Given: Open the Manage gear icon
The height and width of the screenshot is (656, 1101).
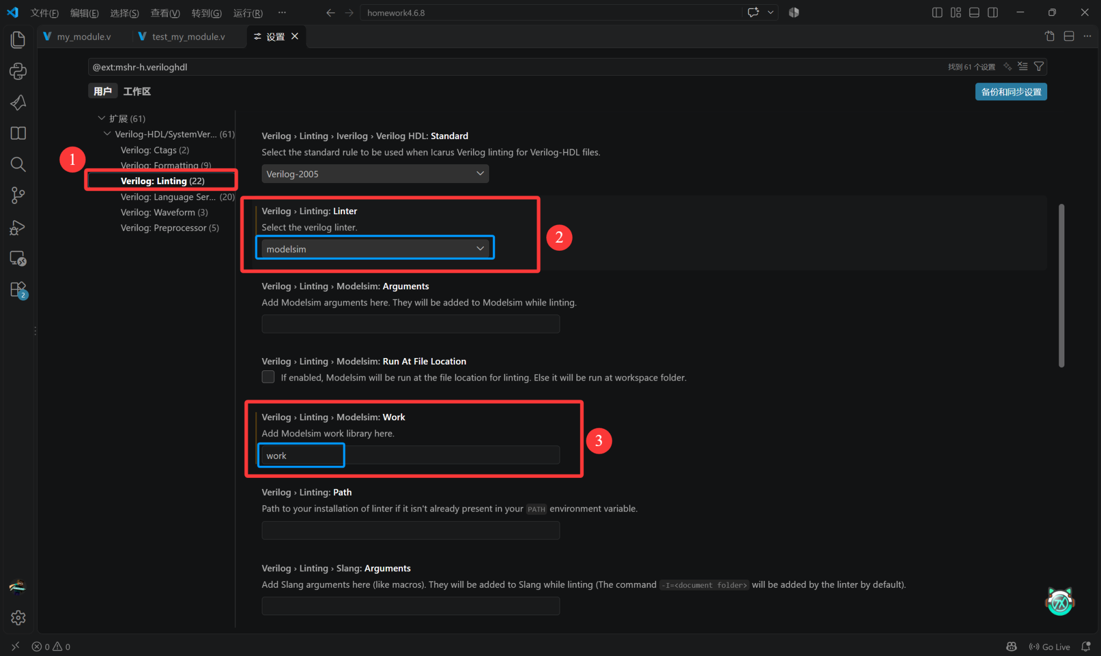Looking at the screenshot, I should click(x=18, y=618).
